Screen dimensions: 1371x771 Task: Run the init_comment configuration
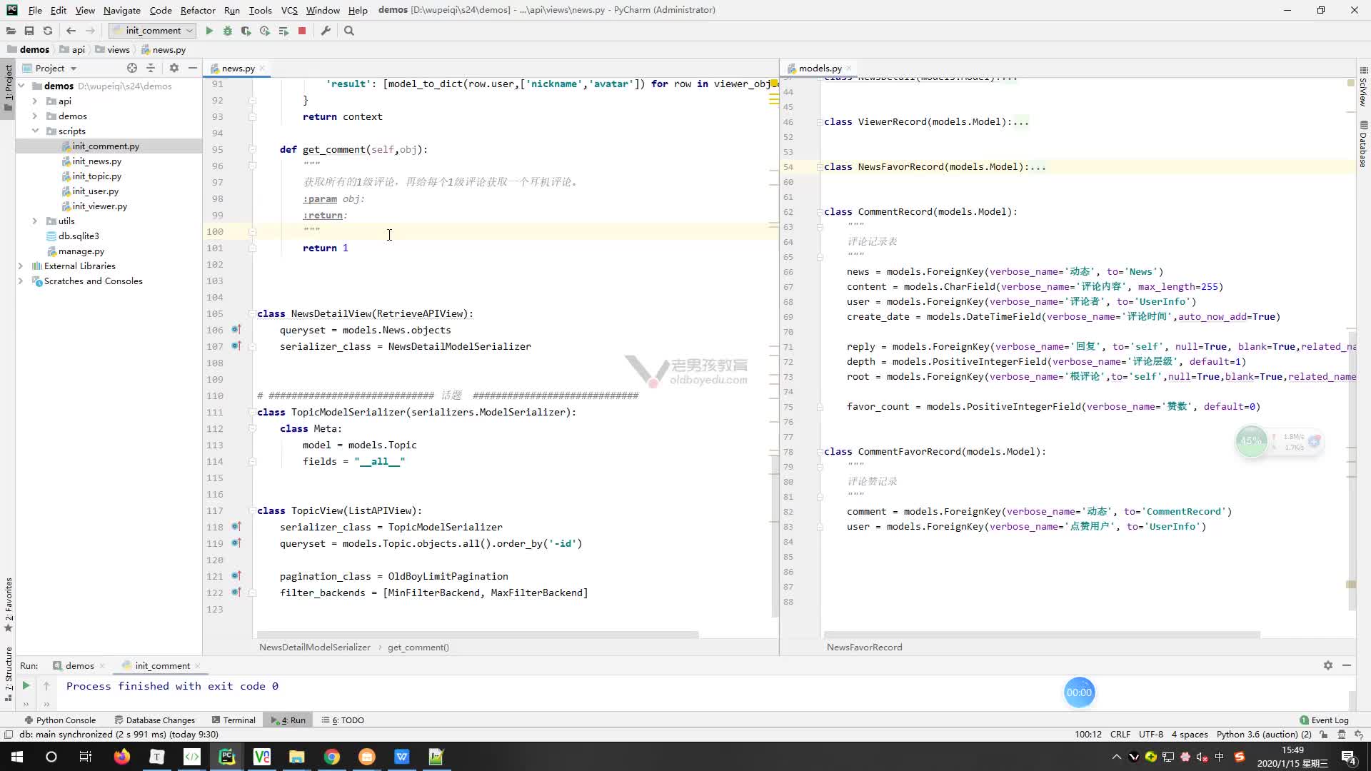tap(209, 31)
